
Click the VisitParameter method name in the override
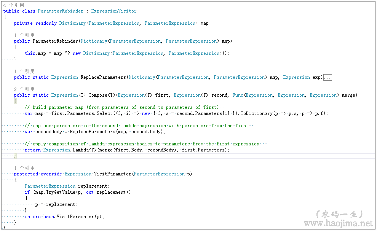112,174
